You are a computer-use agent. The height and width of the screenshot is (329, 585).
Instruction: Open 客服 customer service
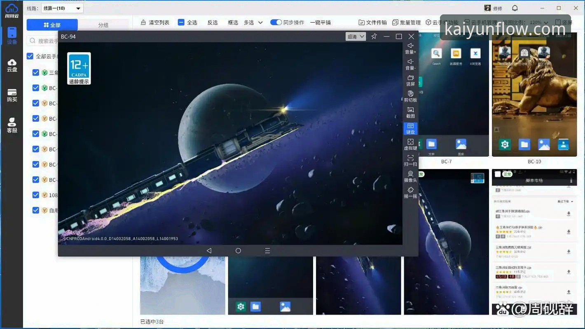point(12,125)
